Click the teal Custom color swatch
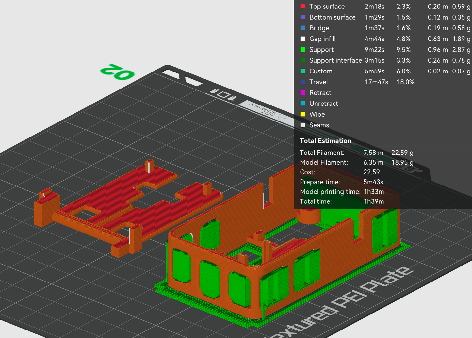Image resolution: width=472 pixels, height=338 pixels. coord(302,71)
